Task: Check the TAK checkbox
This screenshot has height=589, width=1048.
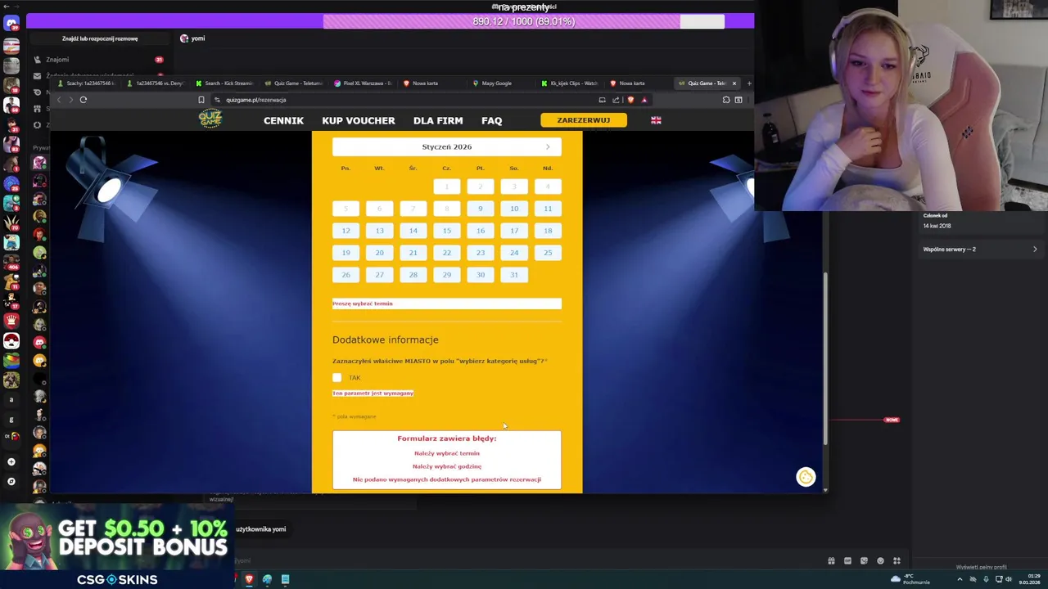Action: (337, 377)
